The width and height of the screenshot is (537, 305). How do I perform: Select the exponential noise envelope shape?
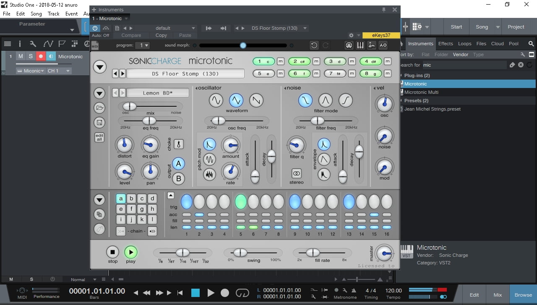tap(323, 145)
